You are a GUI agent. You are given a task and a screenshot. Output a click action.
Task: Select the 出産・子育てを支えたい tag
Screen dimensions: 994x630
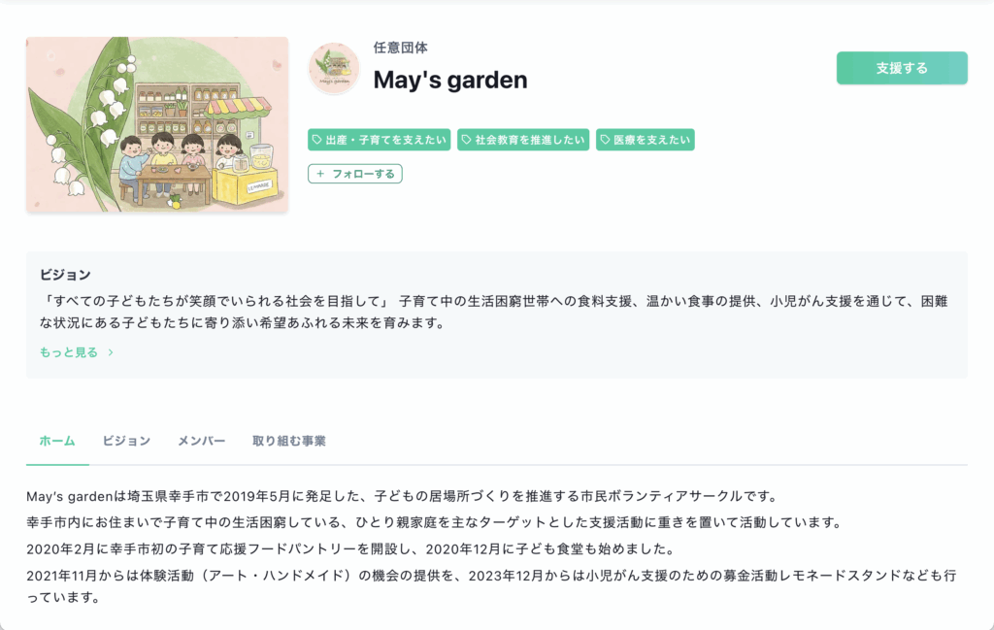(380, 140)
